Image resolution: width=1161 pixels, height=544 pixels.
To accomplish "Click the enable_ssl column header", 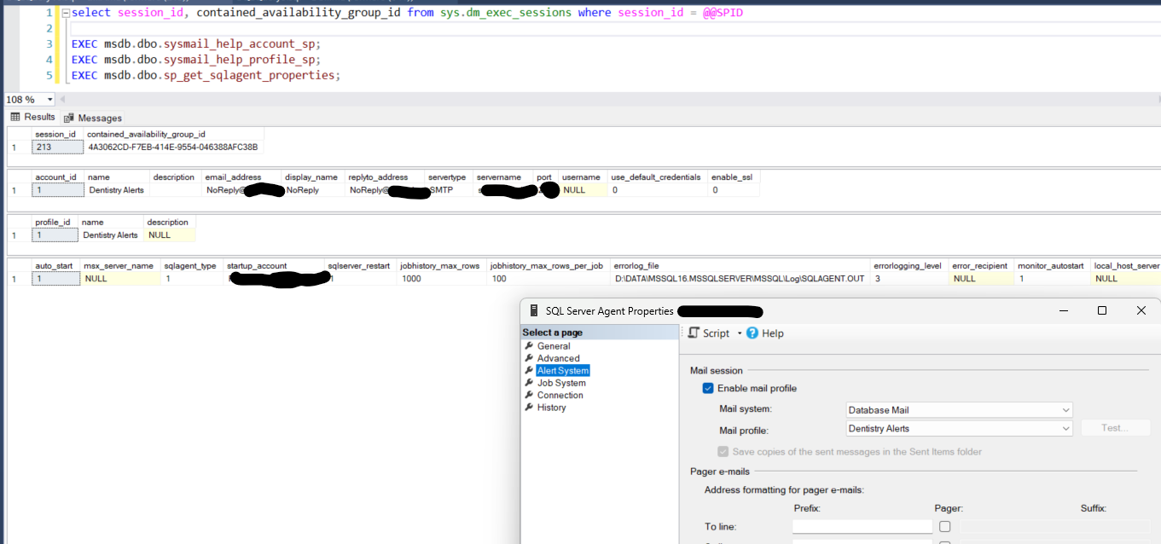I will [x=734, y=177].
